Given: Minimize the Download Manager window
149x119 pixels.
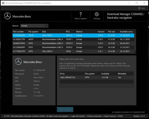Looking at the screenshot, I should (x=129, y=3).
